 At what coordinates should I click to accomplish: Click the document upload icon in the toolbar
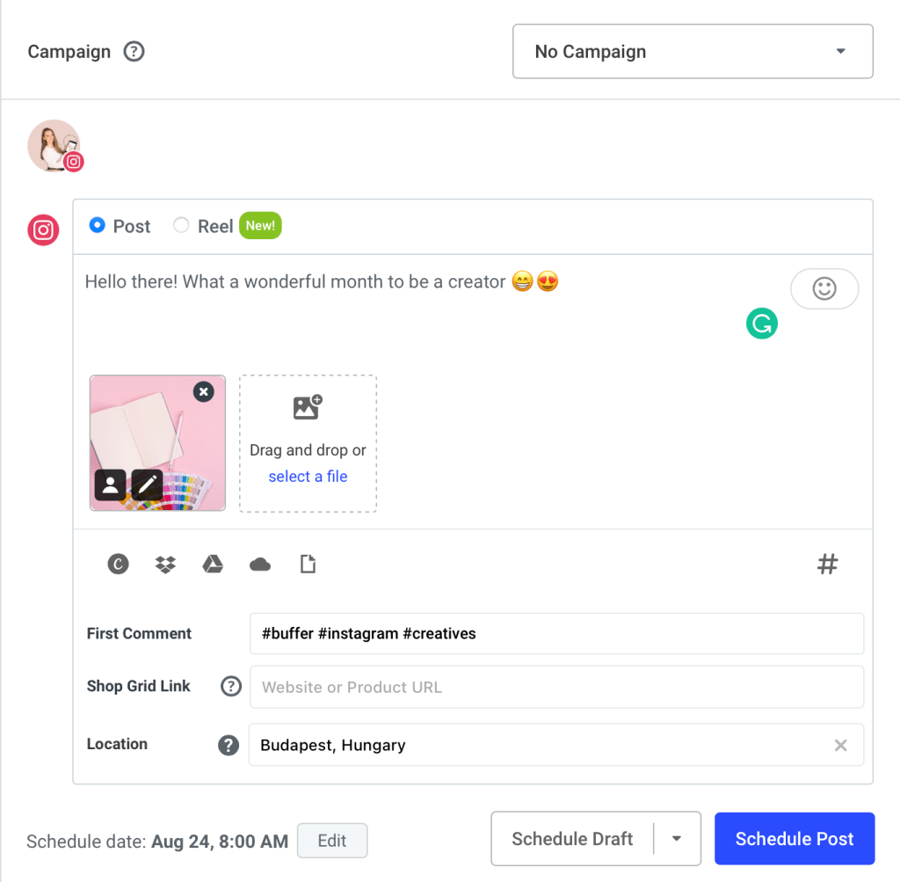tap(308, 564)
